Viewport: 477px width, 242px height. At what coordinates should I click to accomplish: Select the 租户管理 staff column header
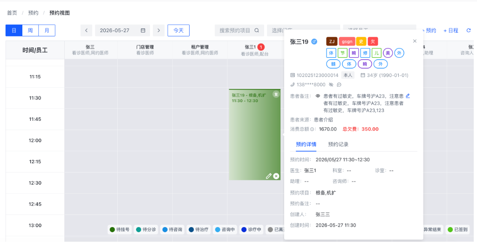[200, 50]
